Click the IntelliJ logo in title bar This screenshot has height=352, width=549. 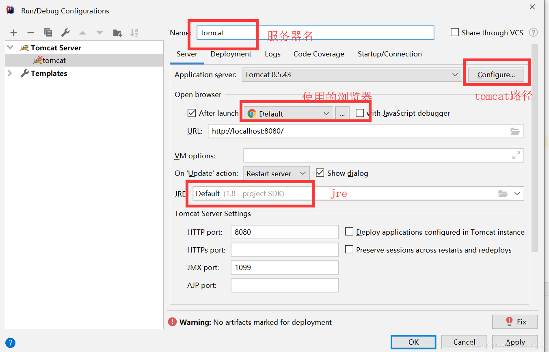coord(10,11)
